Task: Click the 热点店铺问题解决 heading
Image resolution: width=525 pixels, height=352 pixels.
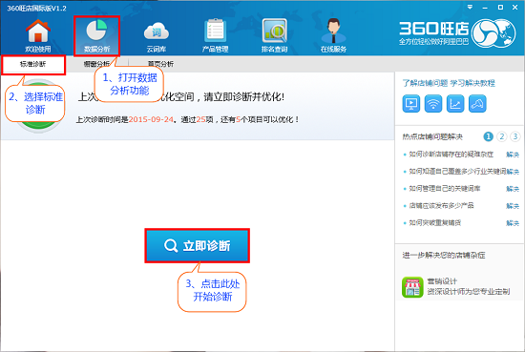Action: click(432, 136)
